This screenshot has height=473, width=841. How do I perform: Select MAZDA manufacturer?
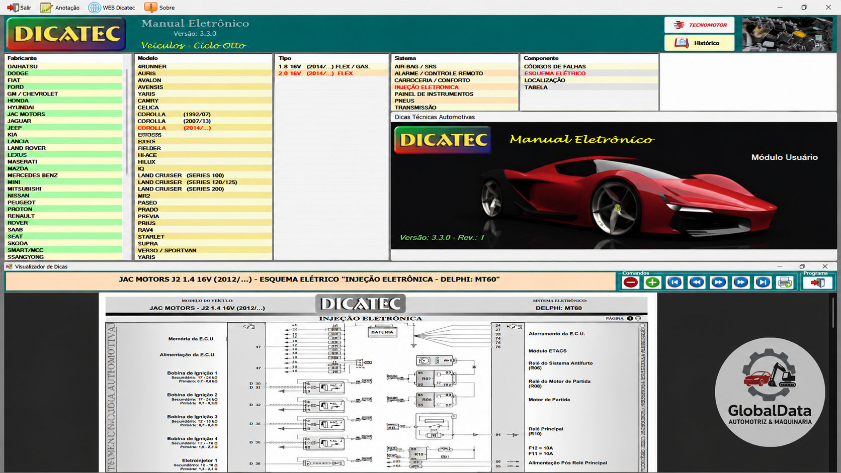(64, 168)
